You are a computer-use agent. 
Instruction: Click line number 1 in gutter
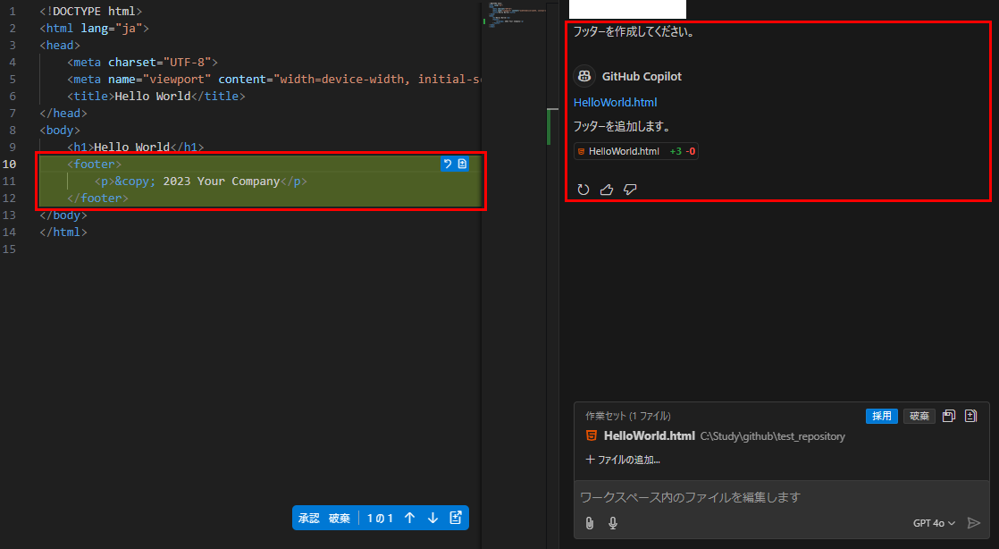coord(13,12)
